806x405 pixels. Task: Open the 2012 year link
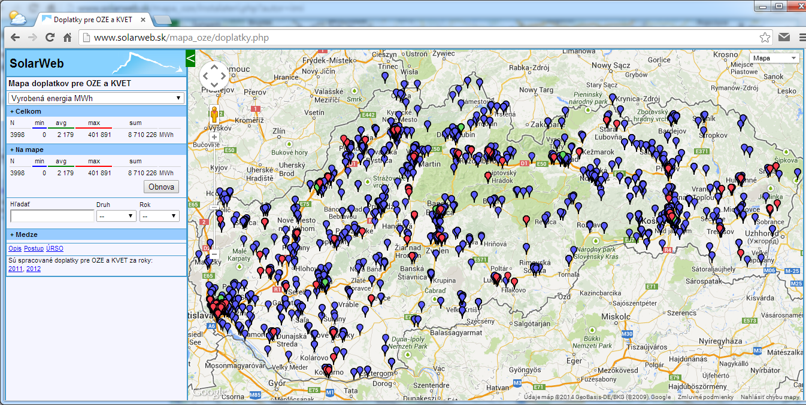(34, 269)
